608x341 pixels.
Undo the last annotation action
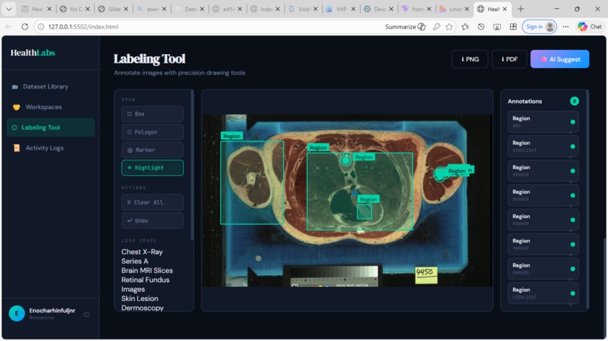tap(152, 220)
